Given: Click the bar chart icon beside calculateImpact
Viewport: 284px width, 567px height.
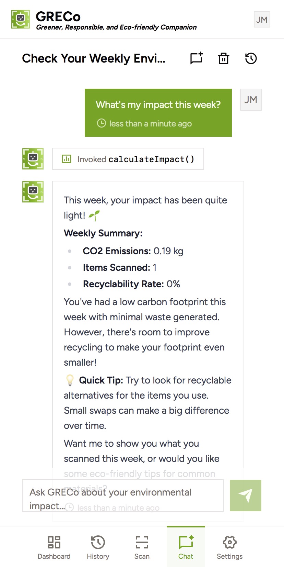Looking at the screenshot, I should 67,159.
